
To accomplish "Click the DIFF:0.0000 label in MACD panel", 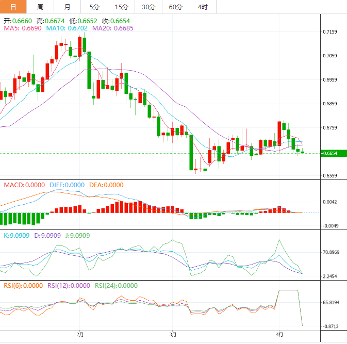I will pos(67,185).
